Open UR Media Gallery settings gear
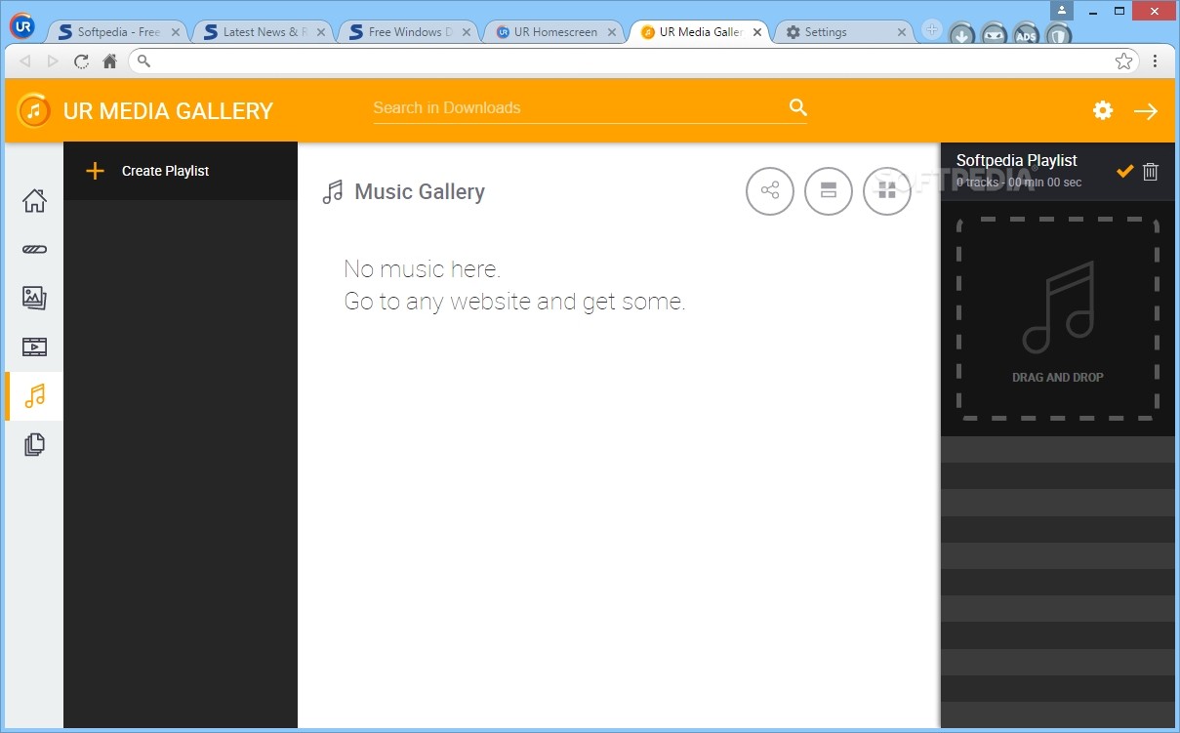 click(x=1103, y=110)
